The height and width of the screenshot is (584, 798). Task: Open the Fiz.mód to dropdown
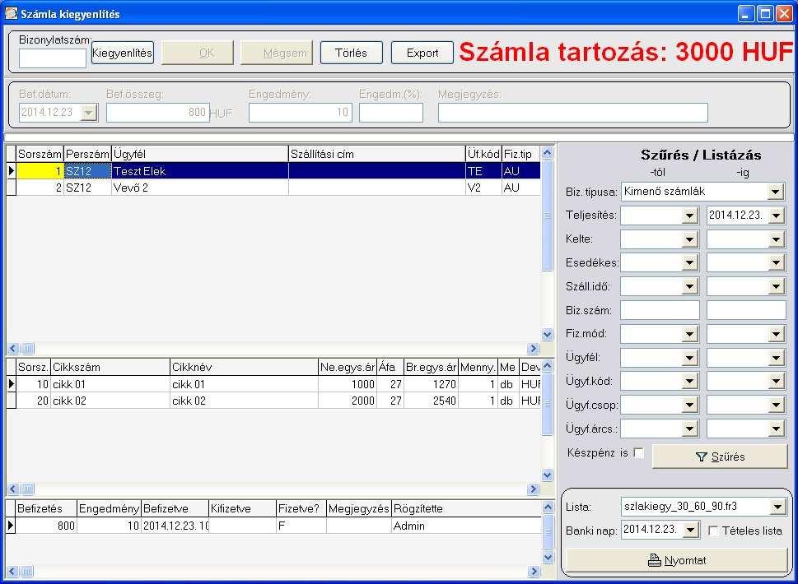pos(776,334)
